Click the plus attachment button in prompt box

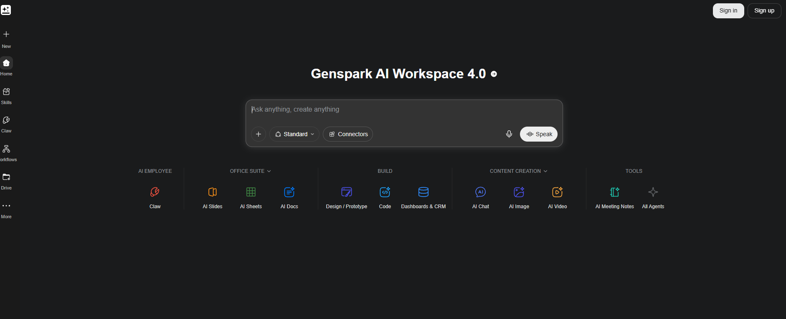(x=259, y=134)
